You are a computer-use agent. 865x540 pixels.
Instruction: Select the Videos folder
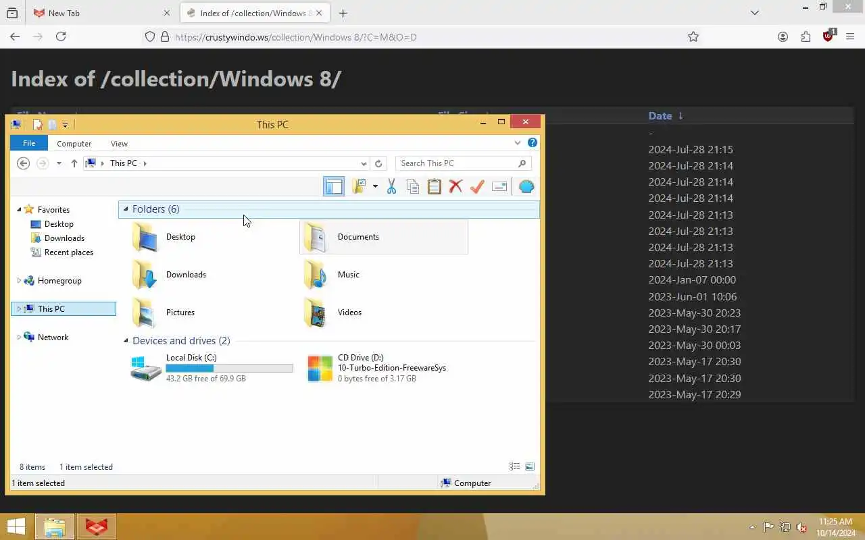[383, 313]
